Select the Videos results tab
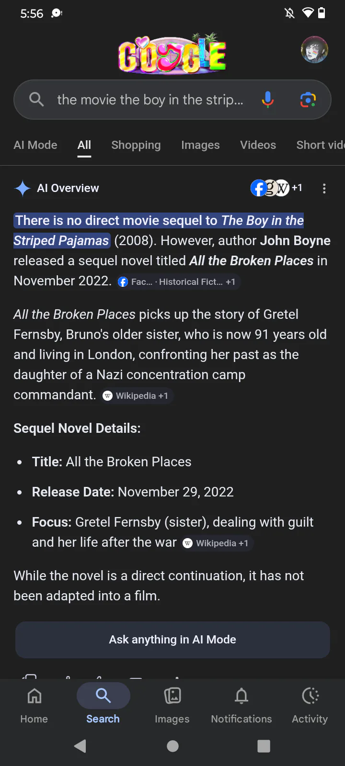345x766 pixels. point(258,145)
